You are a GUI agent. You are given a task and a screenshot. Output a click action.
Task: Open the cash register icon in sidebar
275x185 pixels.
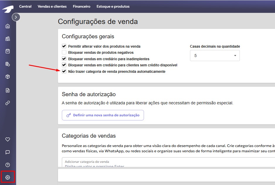point(8,39)
